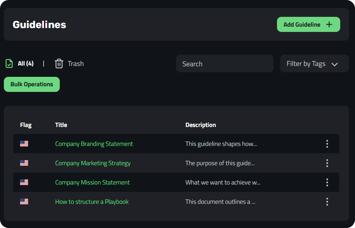
Task: Open three-dot menu for Company Branding Statement
Action: pos(327,144)
